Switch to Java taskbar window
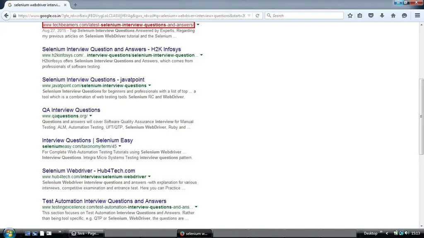The height and width of the screenshot is (238, 424). (x=86, y=233)
